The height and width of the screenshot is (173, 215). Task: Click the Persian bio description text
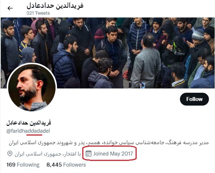[109, 143]
